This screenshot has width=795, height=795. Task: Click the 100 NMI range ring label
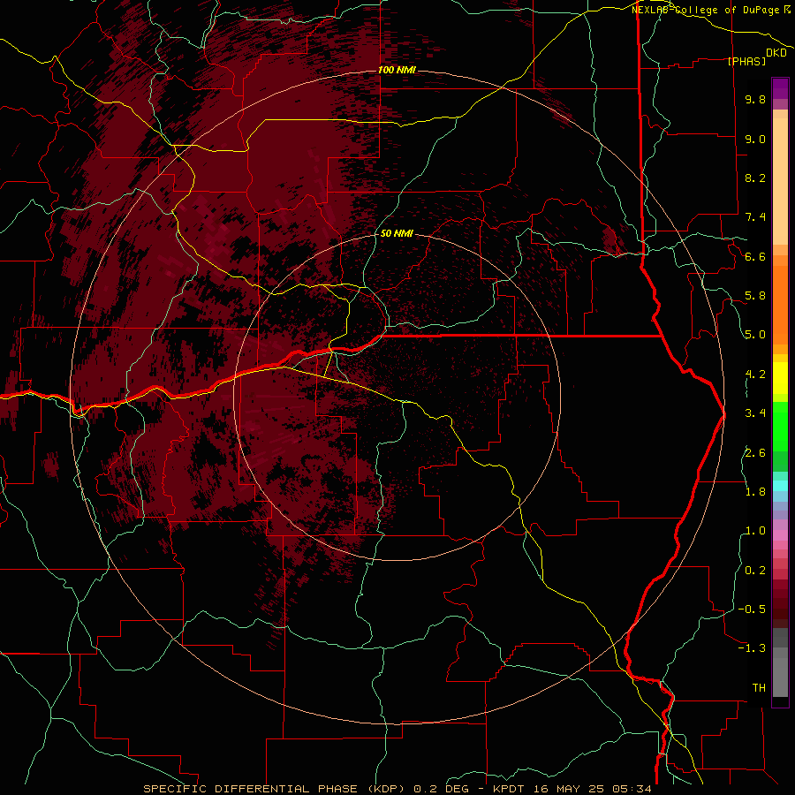click(397, 70)
